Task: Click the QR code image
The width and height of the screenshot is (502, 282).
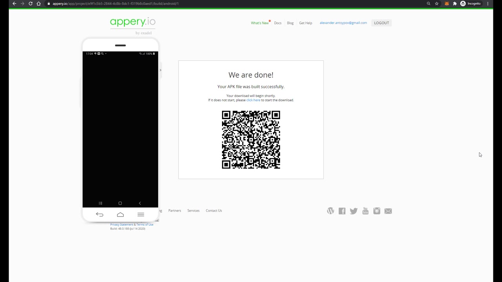Action: point(251,140)
